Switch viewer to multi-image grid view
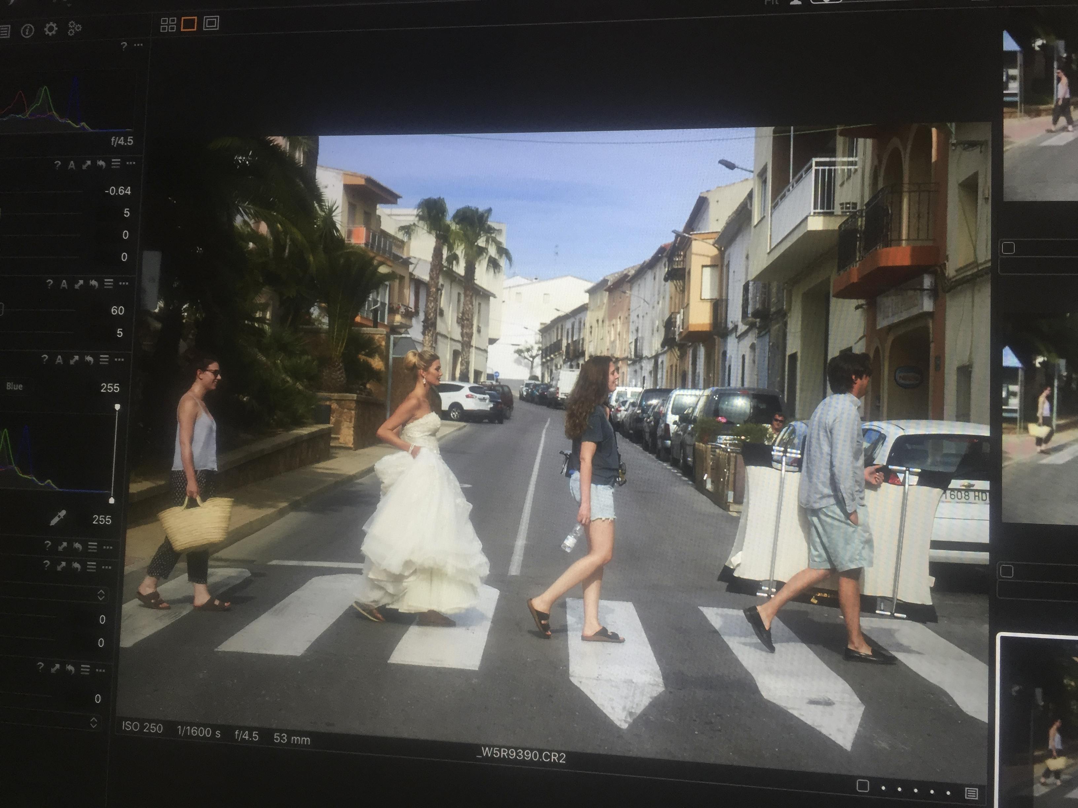Viewport: 1078px width, 808px height. point(168,25)
